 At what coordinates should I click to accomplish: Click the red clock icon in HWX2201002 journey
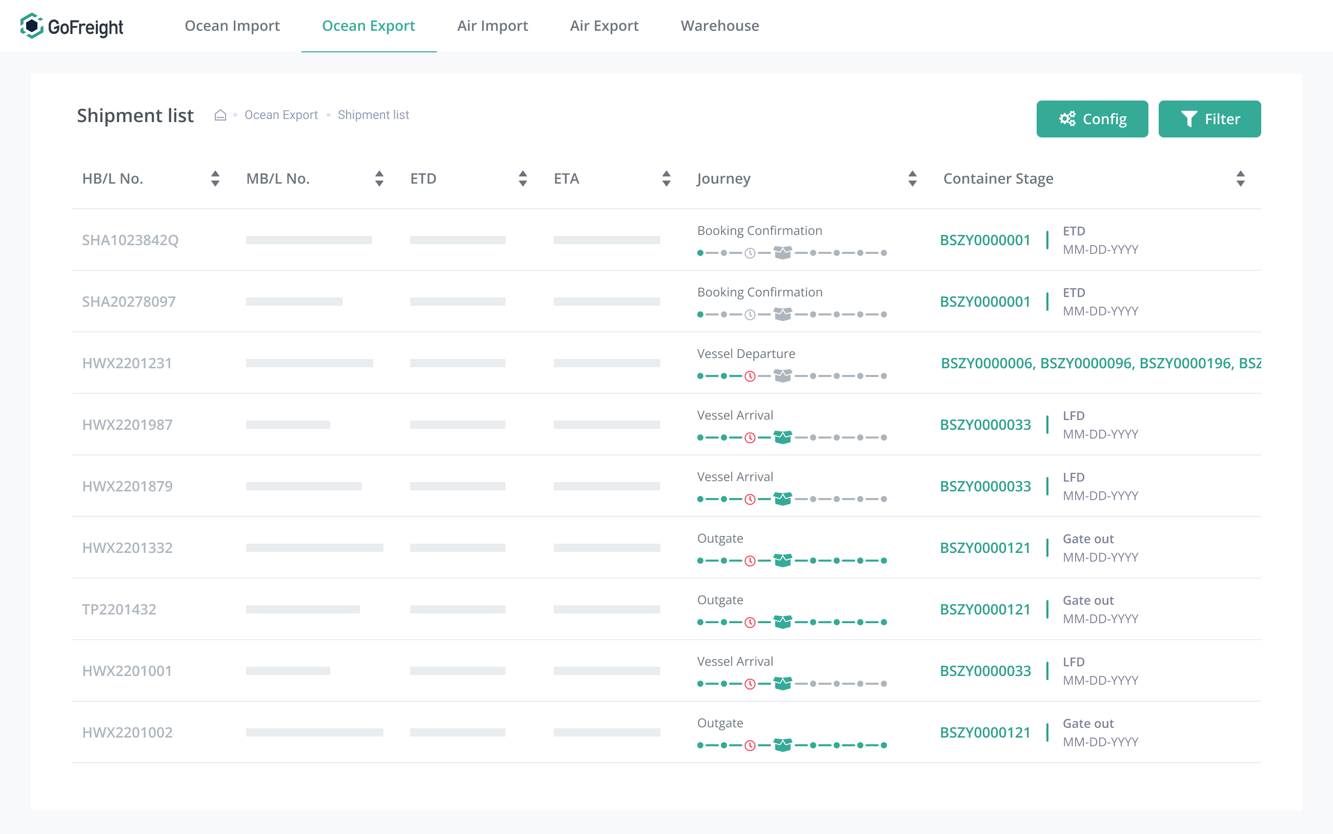[x=750, y=745]
